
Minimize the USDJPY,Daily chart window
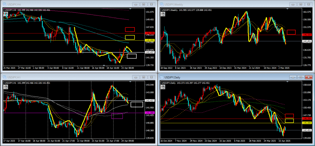(293, 77)
